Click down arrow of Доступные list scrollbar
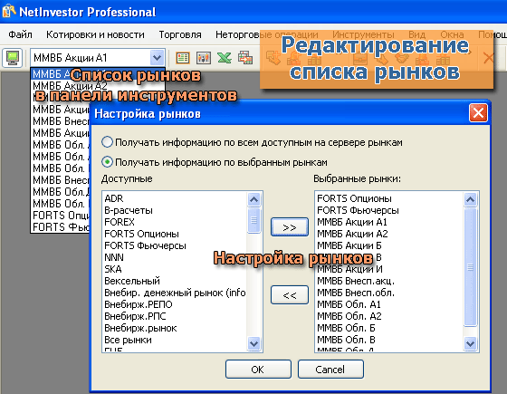The image size is (507, 394). [253, 343]
